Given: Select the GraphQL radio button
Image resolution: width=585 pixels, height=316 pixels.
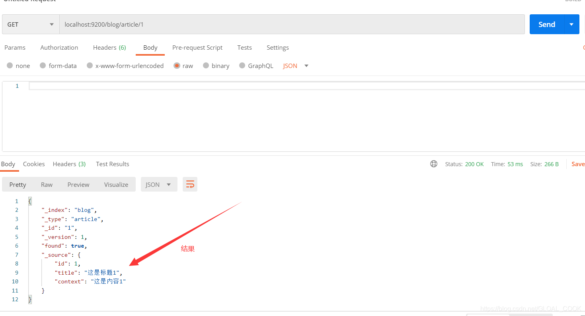Looking at the screenshot, I should coord(242,66).
